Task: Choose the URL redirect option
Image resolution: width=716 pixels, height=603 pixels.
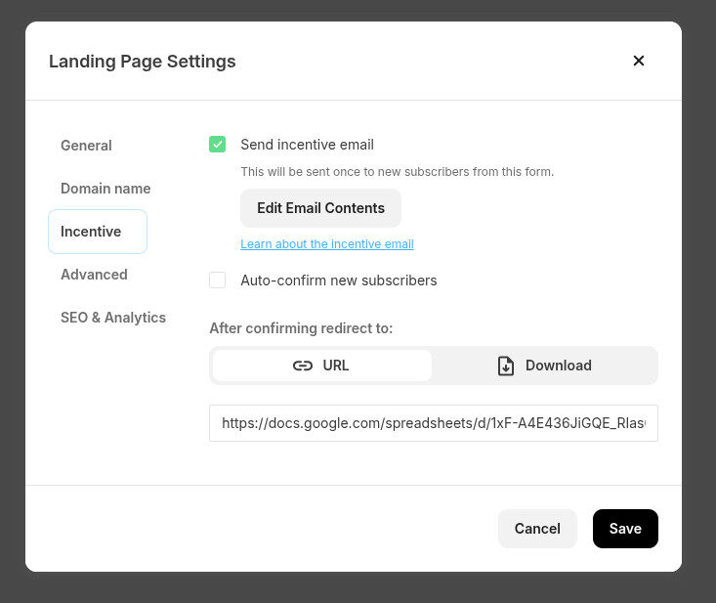Action: tap(322, 366)
